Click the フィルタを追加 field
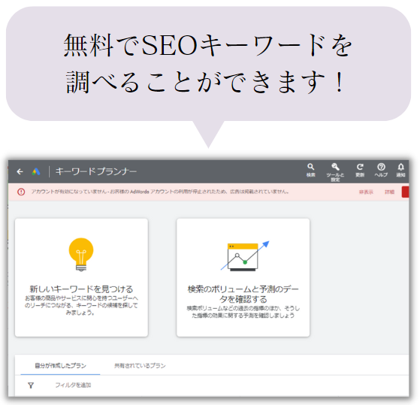This screenshot has height=405, width=420. [73, 385]
